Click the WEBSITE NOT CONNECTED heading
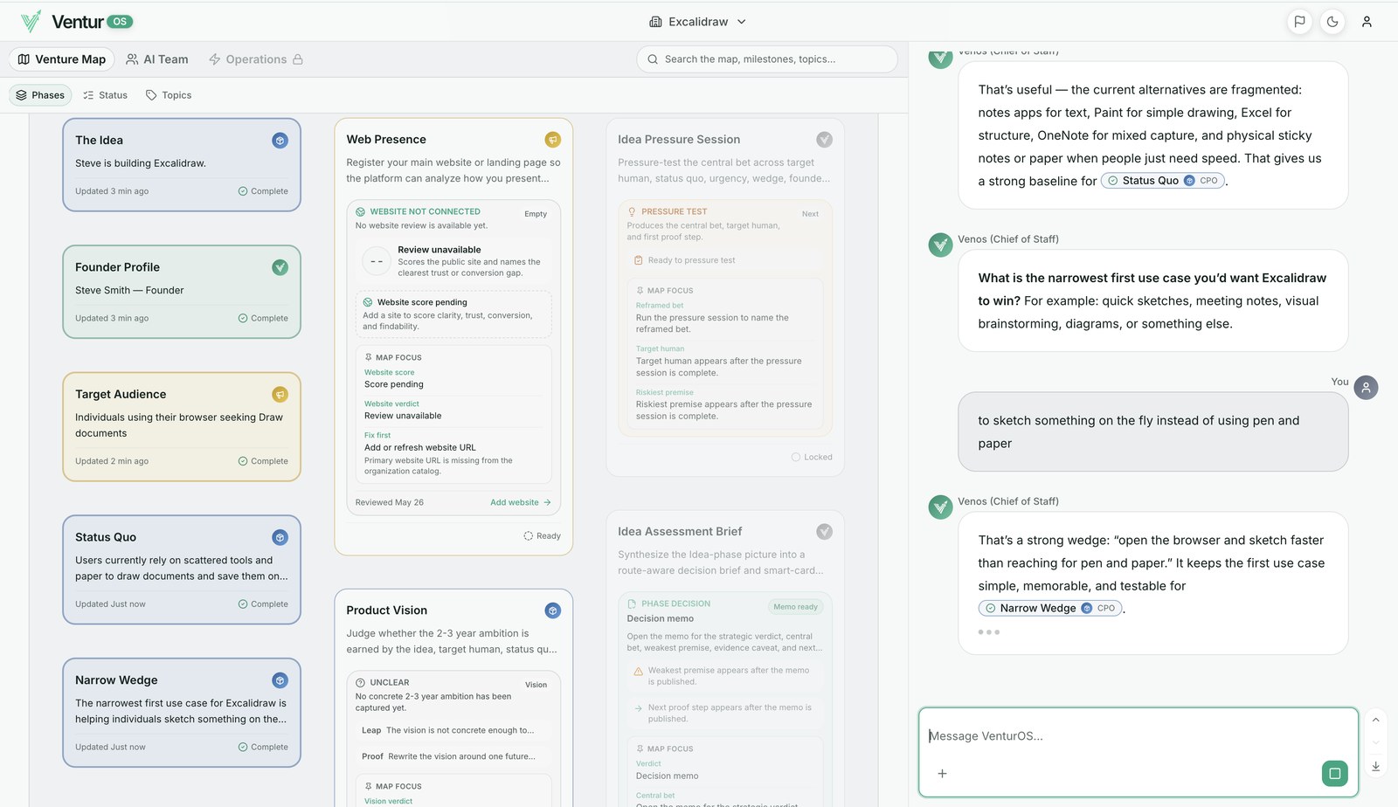 (x=425, y=211)
